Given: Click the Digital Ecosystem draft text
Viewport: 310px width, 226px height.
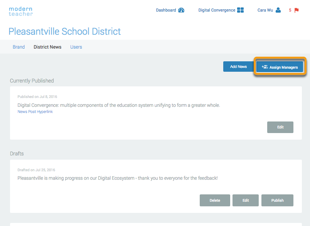Looking at the screenshot, I should 118,178.
